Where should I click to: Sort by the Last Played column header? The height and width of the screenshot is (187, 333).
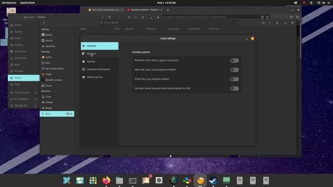[173, 29]
